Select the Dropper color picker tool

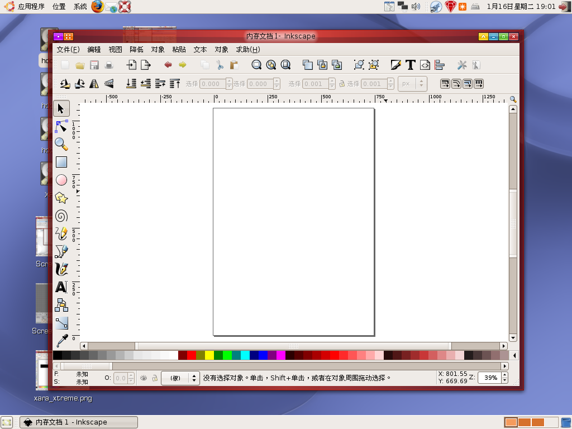[x=62, y=340]
